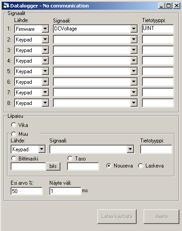Select the Nouseva edge radio button
Viewport: 182px width, 231px height.
[109, 166]
